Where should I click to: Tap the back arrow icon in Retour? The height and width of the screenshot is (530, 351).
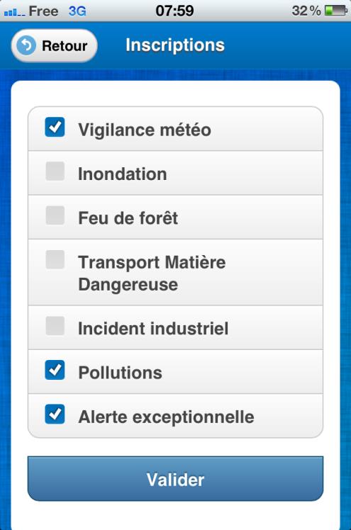tap(26, 45)
